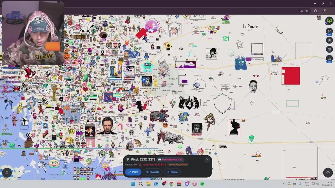The width and height of the screenshot is (335, 188).
Task: Click the Dr. House portrait pixel art
Action: (107, 125)
